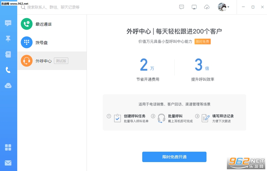The height and width of the screenshot is (171, 267).
Task: Click the cloud upload icon in top bar
Action: coord(207,7)
